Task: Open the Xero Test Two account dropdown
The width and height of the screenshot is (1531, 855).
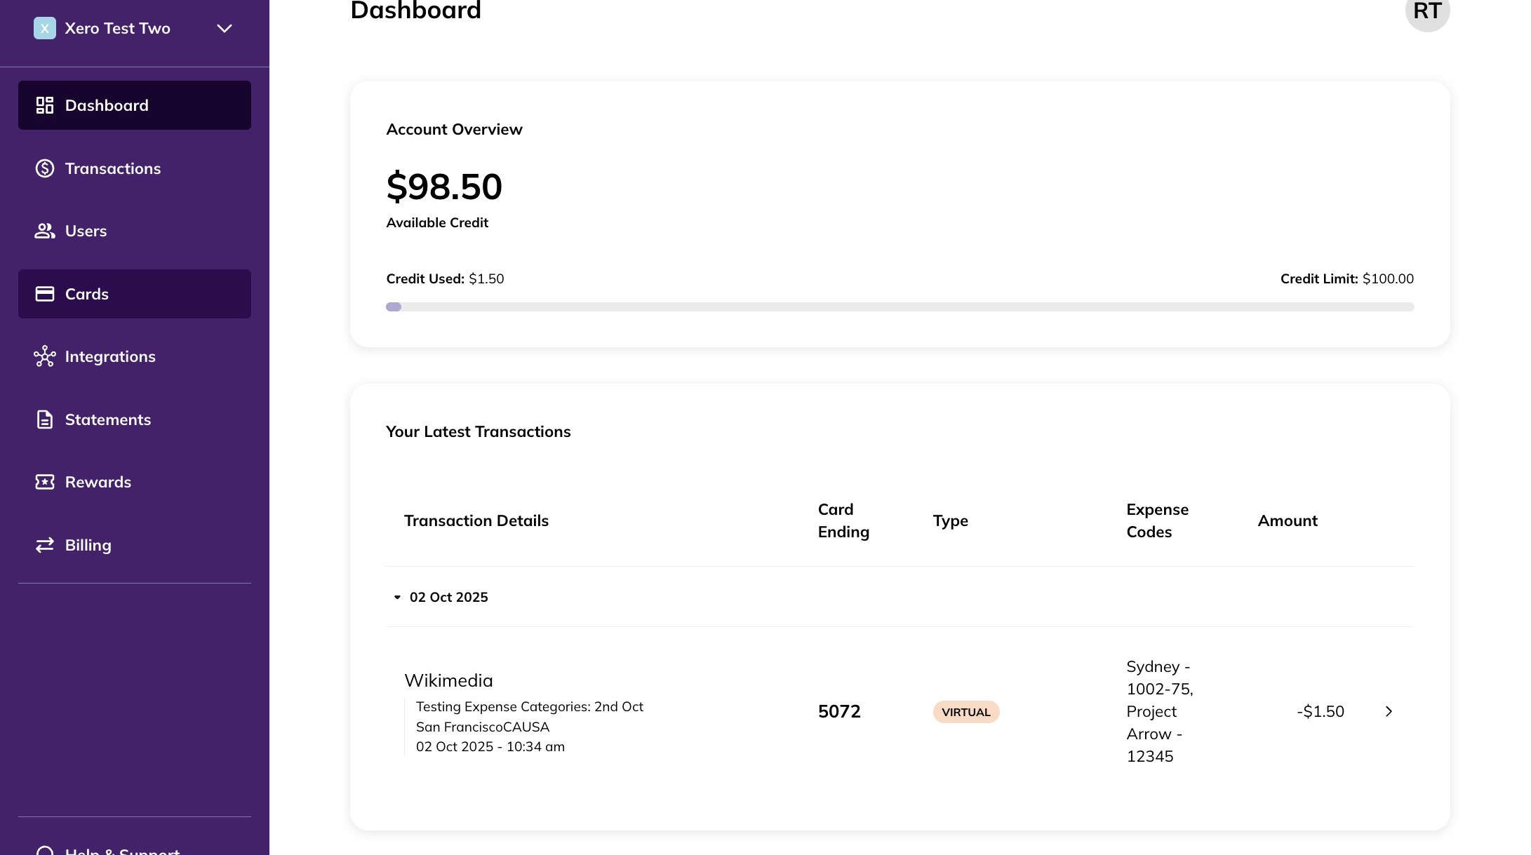Action: point(224,28)
